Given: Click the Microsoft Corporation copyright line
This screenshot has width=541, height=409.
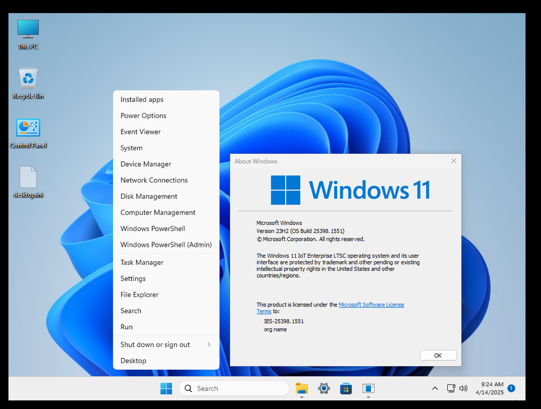Looking at the screenshot, I should [311, 239].
